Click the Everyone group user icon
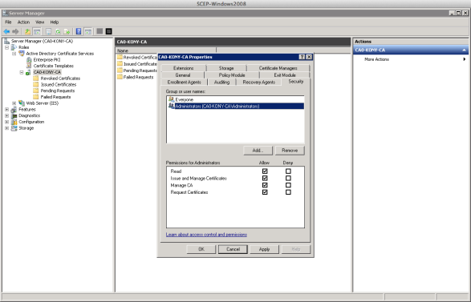This screenshot has height=302, width=471. pos(171,99)
